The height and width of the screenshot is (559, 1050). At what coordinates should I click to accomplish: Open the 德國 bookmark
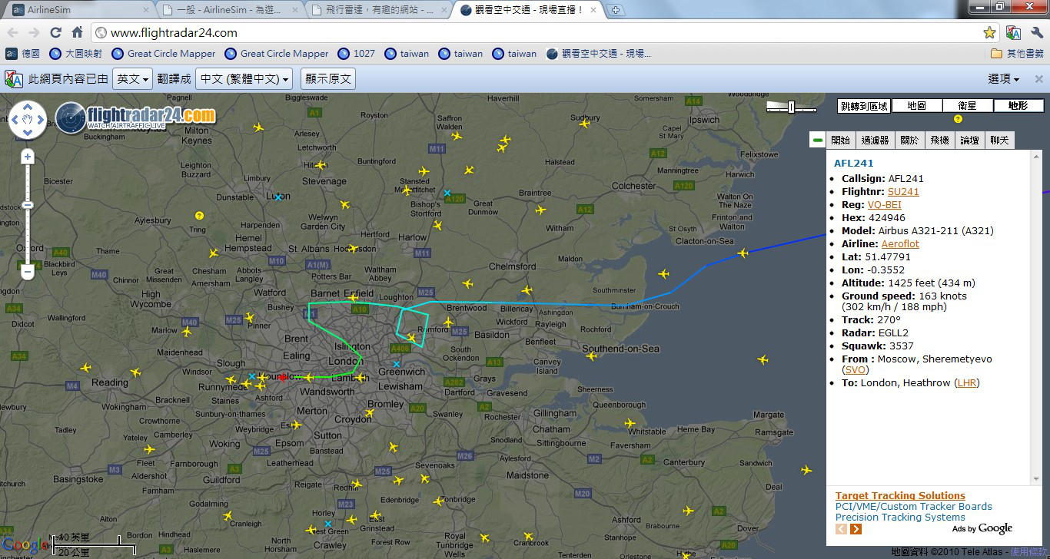(x=23, y=54)
